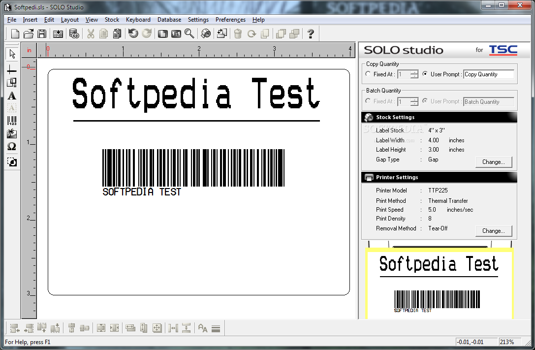535x350 pixels.
Task: Open the Settings menu
Action: [198, 20]
